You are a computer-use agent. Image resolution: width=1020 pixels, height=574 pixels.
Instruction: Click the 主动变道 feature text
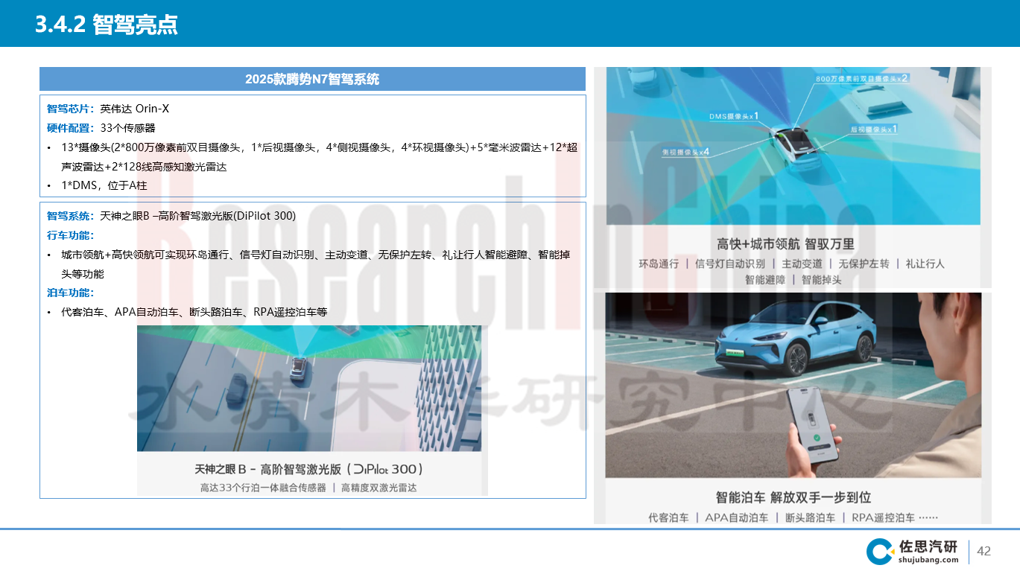point(802,264)
